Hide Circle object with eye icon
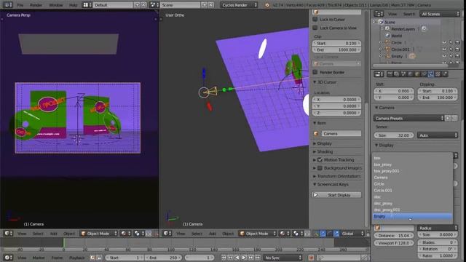The width and height of the screenshot is (466, 262). (x=444, y=42)
